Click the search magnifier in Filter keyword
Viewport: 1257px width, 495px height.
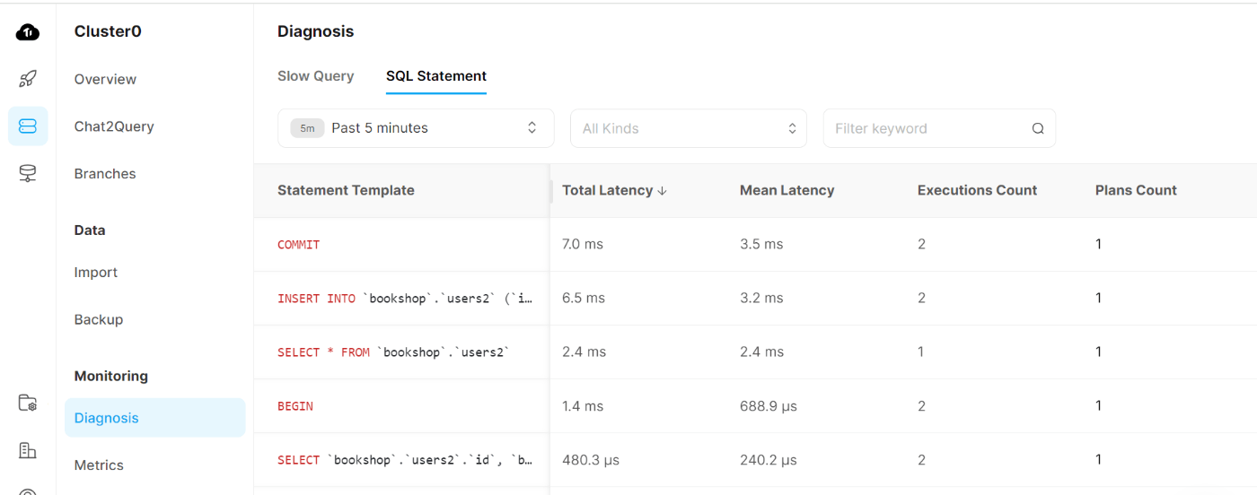pos(1038,128)
